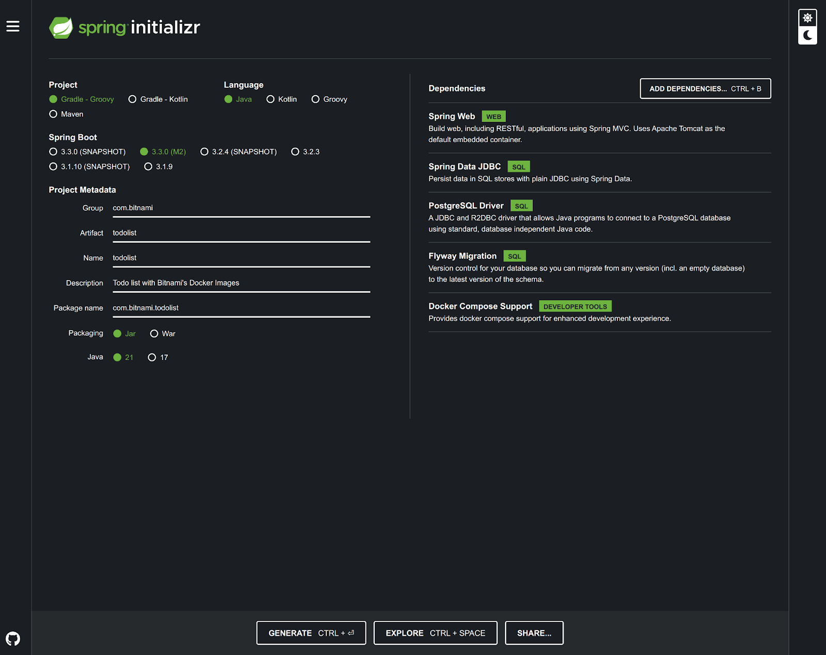Switch to light theme sun icon
The image size is (826, 655).
tap(807, 18)
